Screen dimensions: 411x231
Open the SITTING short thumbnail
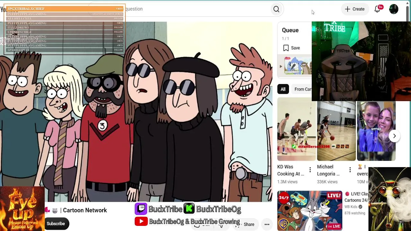pyautogui.click(x=376, y=131)
